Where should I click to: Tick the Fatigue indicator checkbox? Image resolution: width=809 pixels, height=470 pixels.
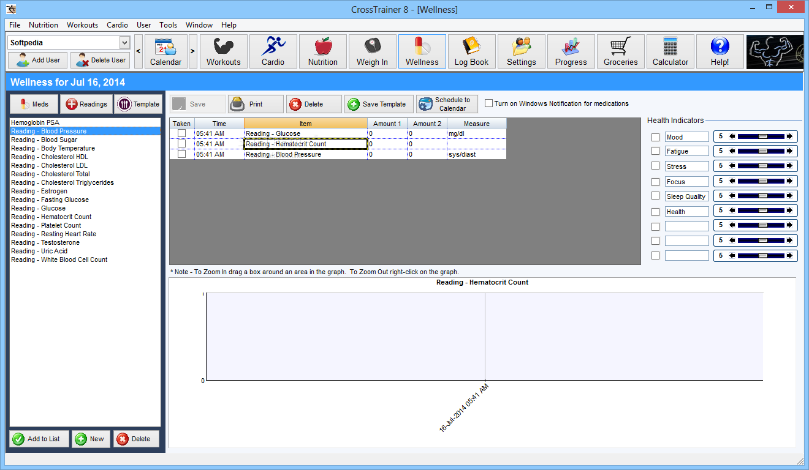click(656, 151)
